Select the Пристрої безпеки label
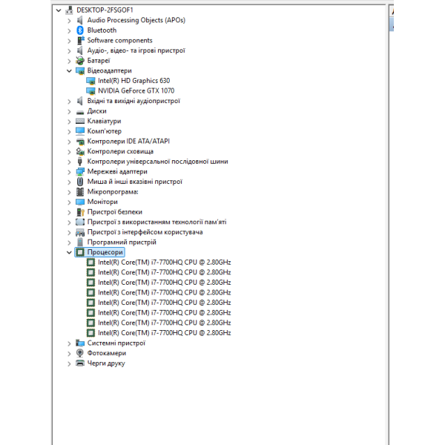 (x=115, y=212)
